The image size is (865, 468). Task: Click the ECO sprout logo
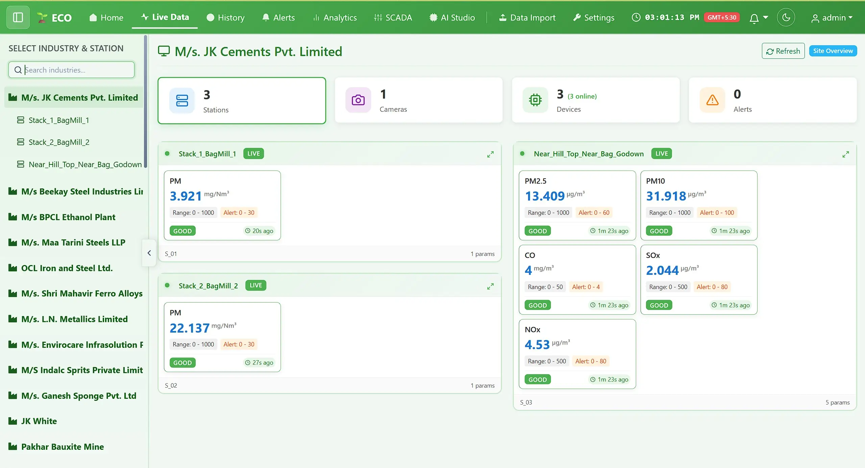pyautogui.click(x=42, y=18)
